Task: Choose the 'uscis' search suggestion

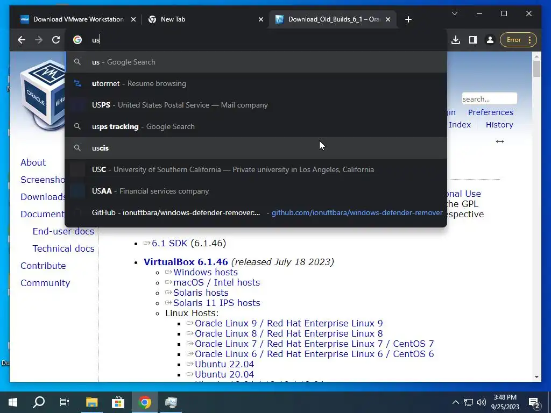Action: pos(256,148)
